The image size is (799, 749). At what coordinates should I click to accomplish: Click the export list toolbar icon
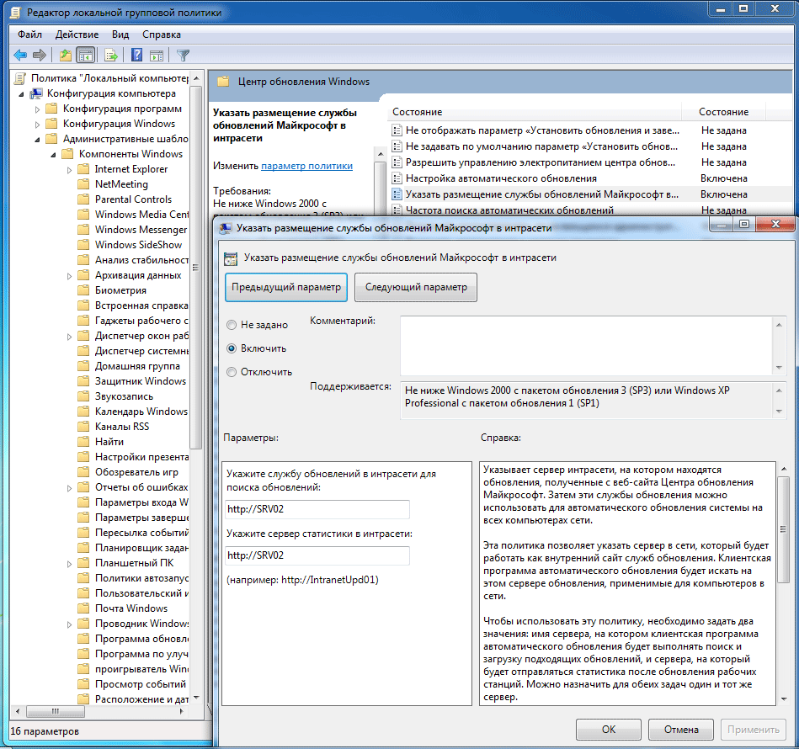pos(110,56)
